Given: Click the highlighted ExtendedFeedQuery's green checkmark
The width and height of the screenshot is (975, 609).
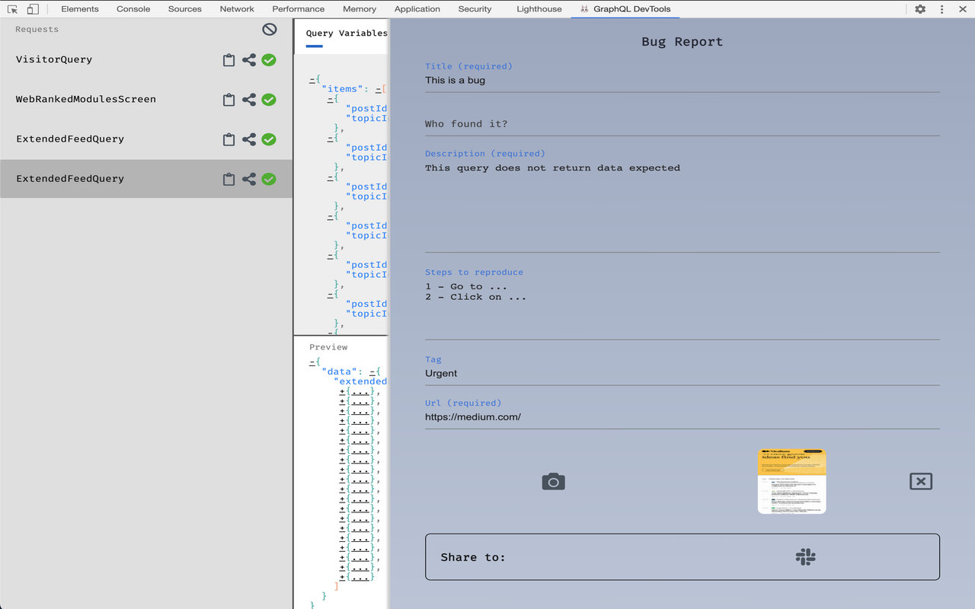Looking at the screenshot, I should 269,179.
